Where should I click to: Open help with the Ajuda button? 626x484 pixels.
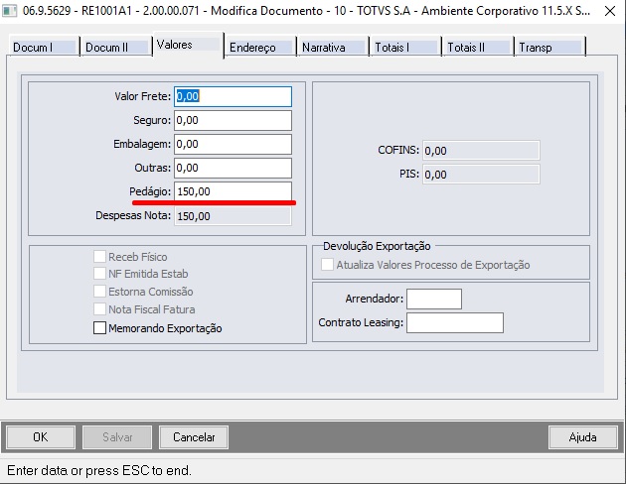(x=583, y=437)
